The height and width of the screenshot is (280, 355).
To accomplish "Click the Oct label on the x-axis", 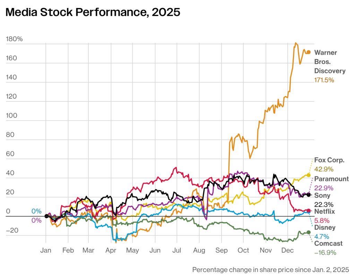I will tap(243, 250).
